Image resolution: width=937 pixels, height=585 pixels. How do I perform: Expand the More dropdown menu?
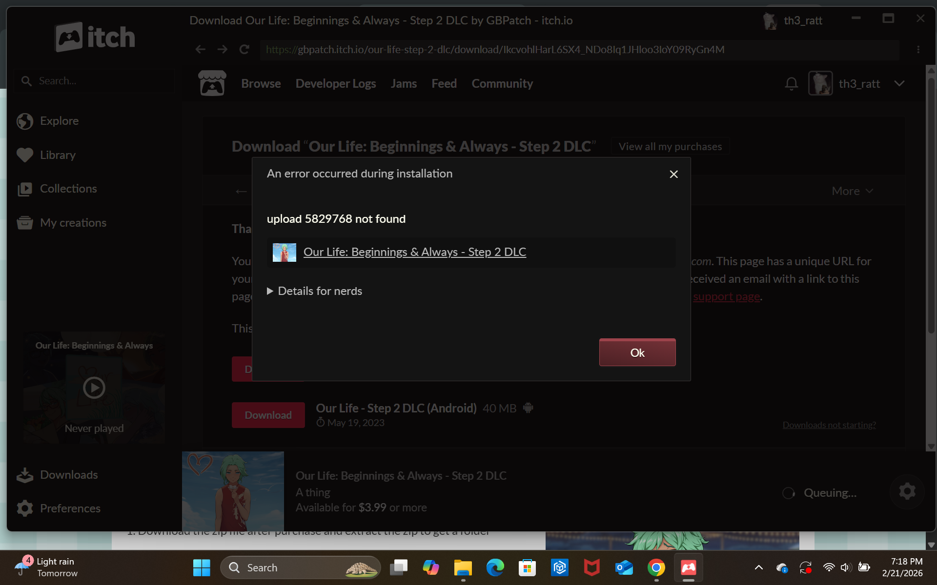[852, 191]
